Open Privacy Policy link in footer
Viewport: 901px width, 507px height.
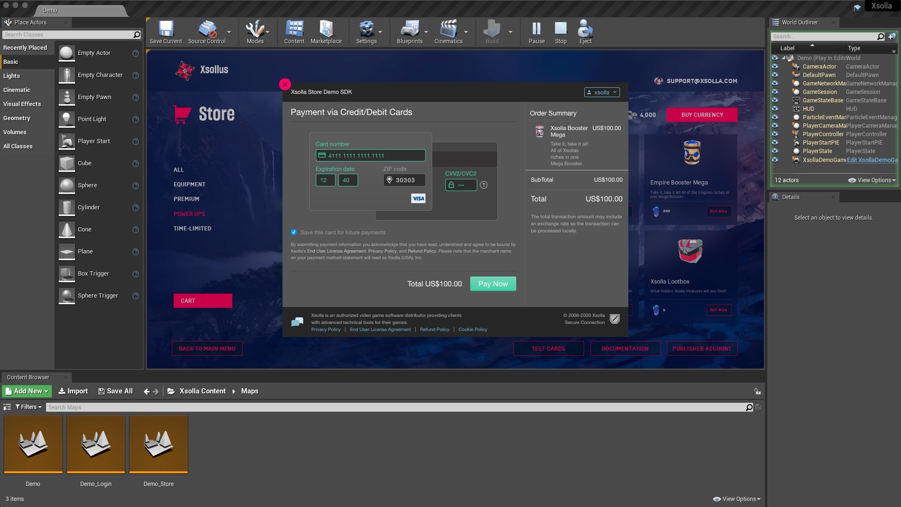tap(326, 330)
